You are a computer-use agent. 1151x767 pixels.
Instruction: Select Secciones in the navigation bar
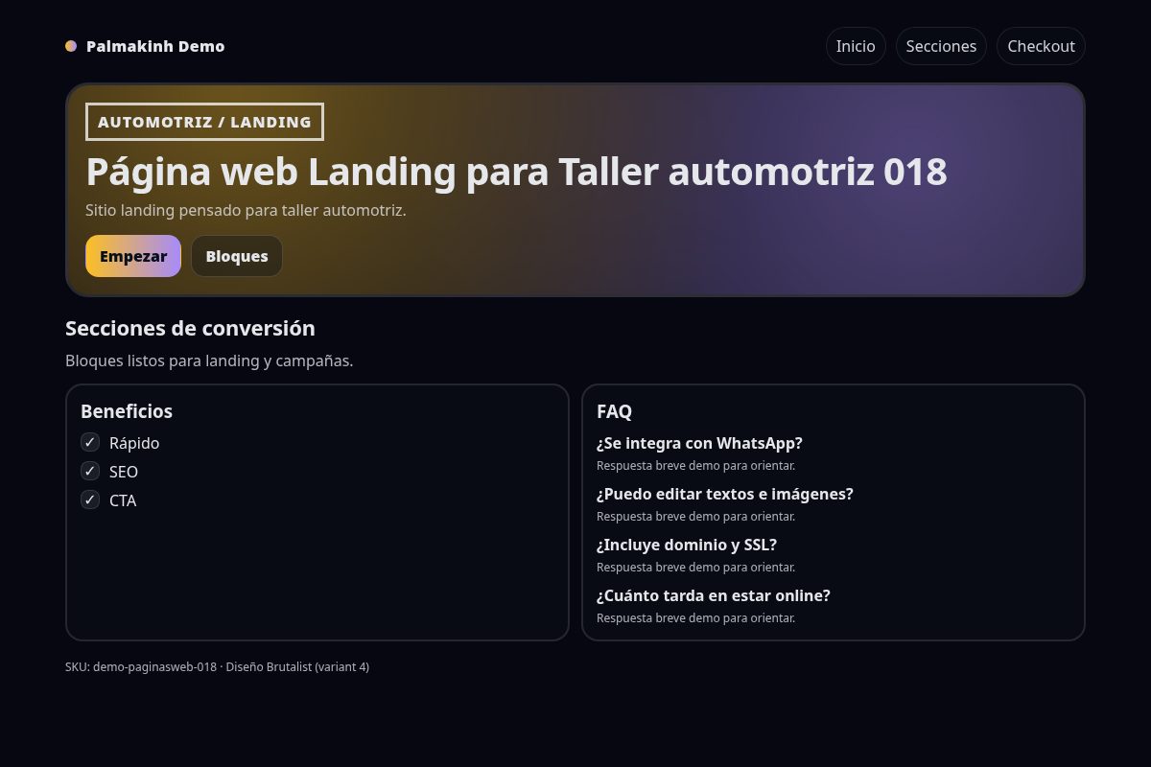pyautogui.click(x=941, y=45)
